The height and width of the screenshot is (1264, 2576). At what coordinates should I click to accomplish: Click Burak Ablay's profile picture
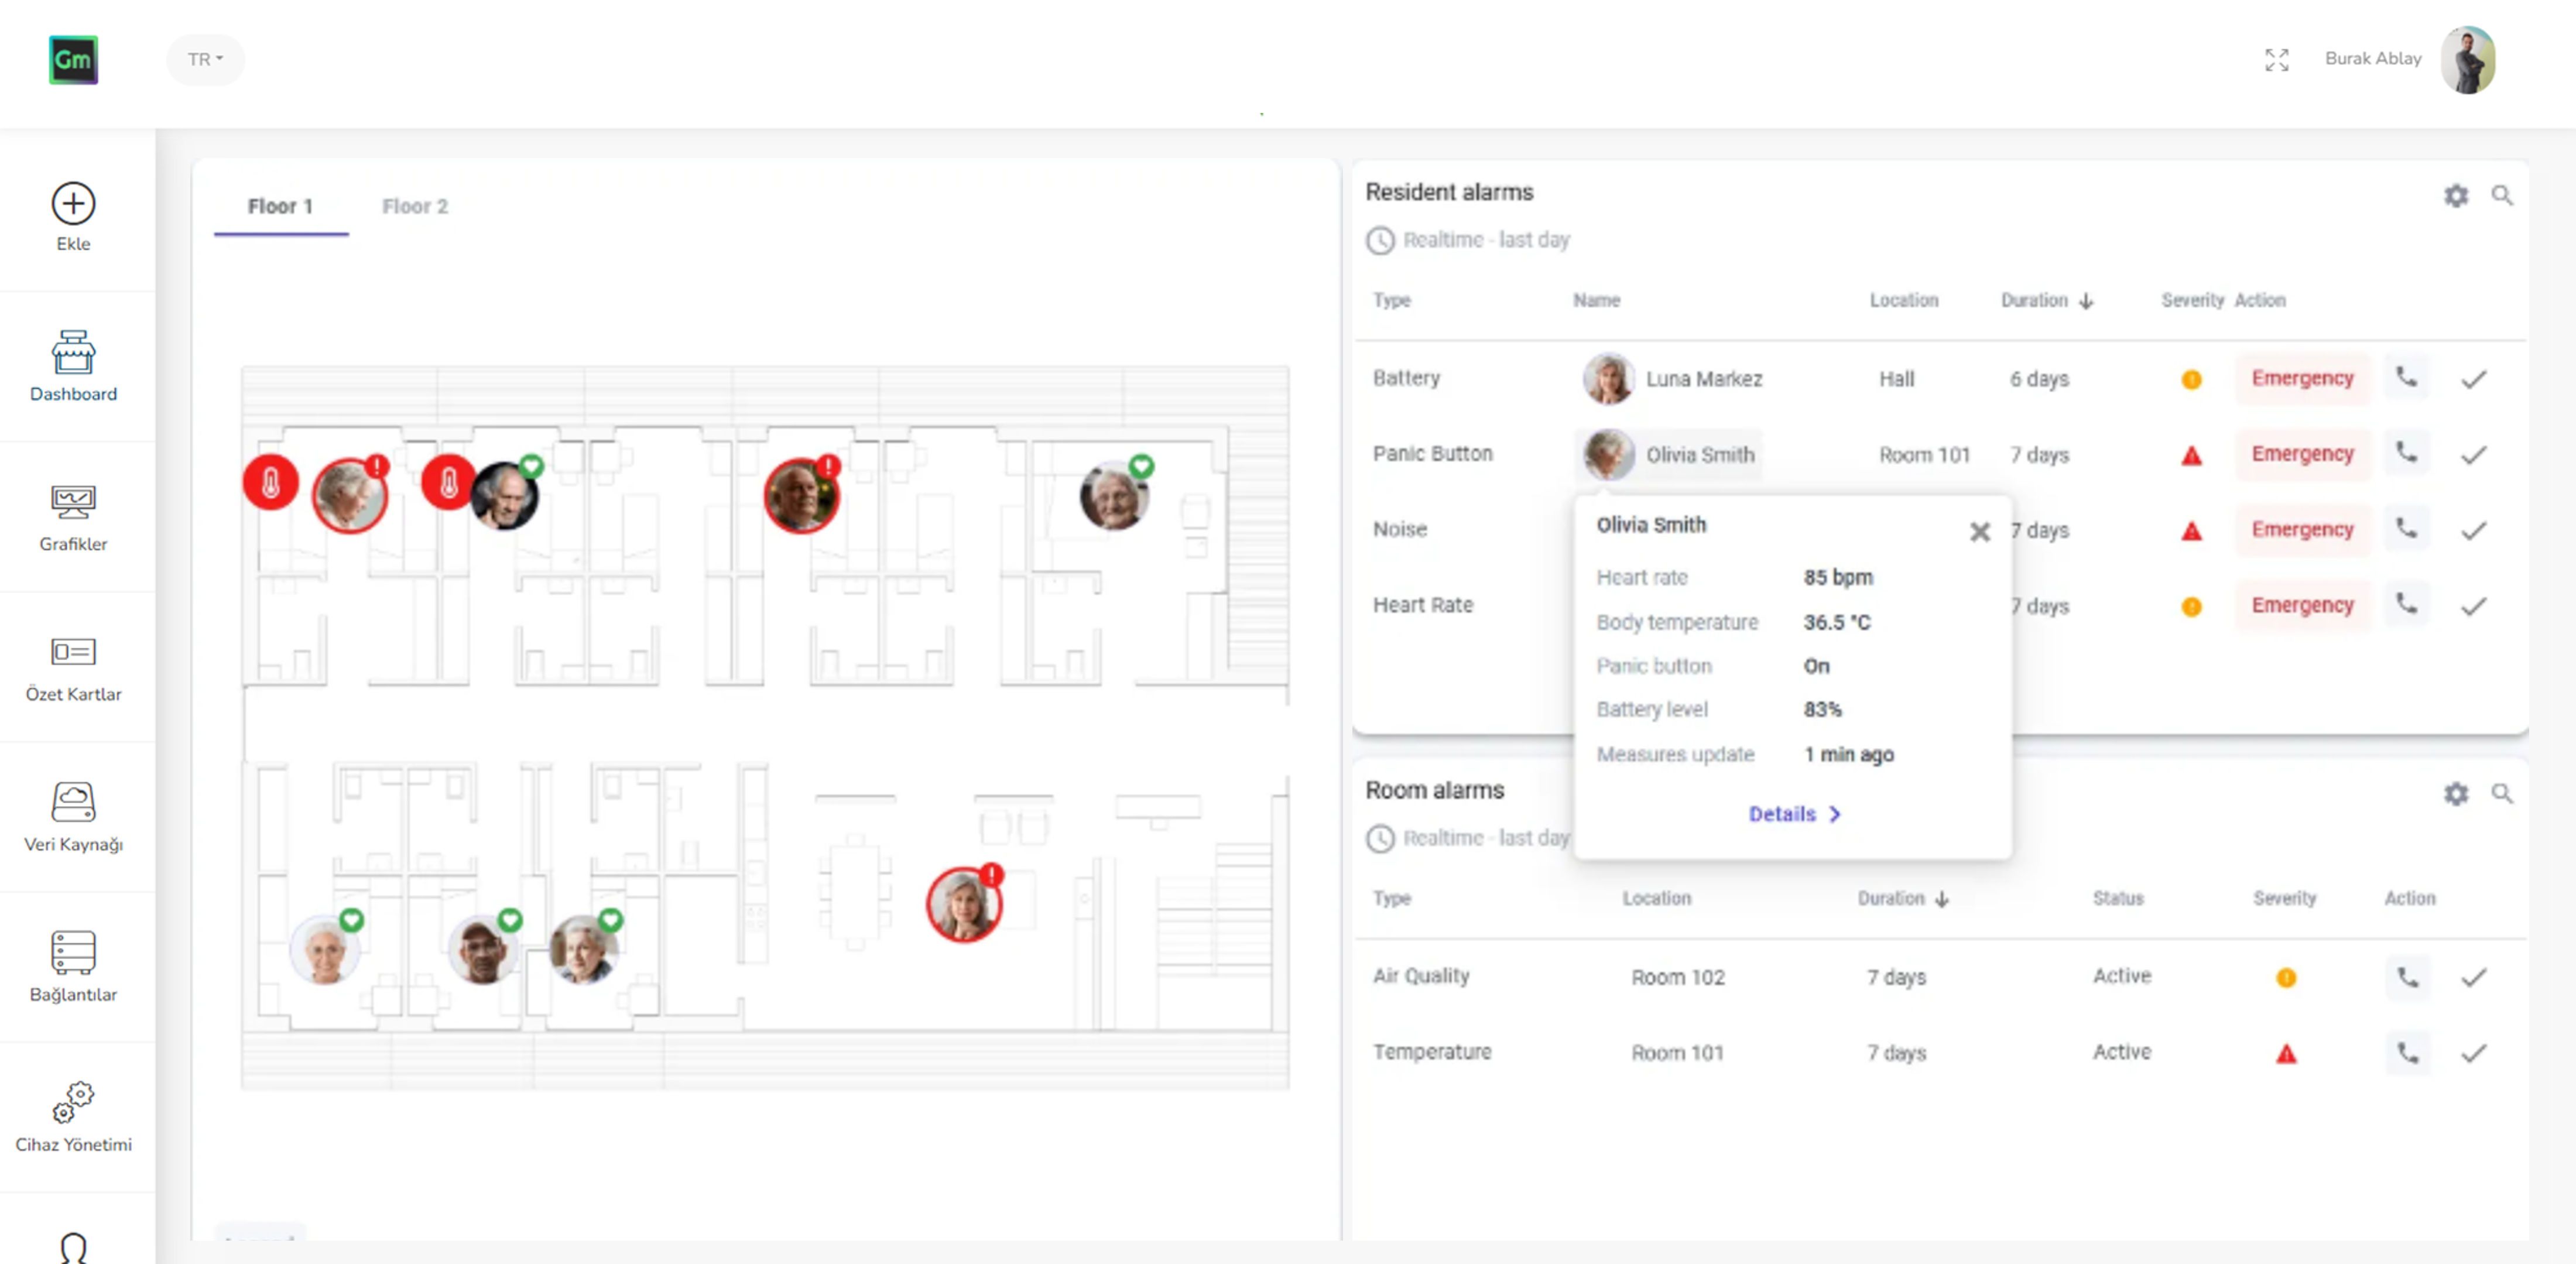click(x=2469, y=59)
